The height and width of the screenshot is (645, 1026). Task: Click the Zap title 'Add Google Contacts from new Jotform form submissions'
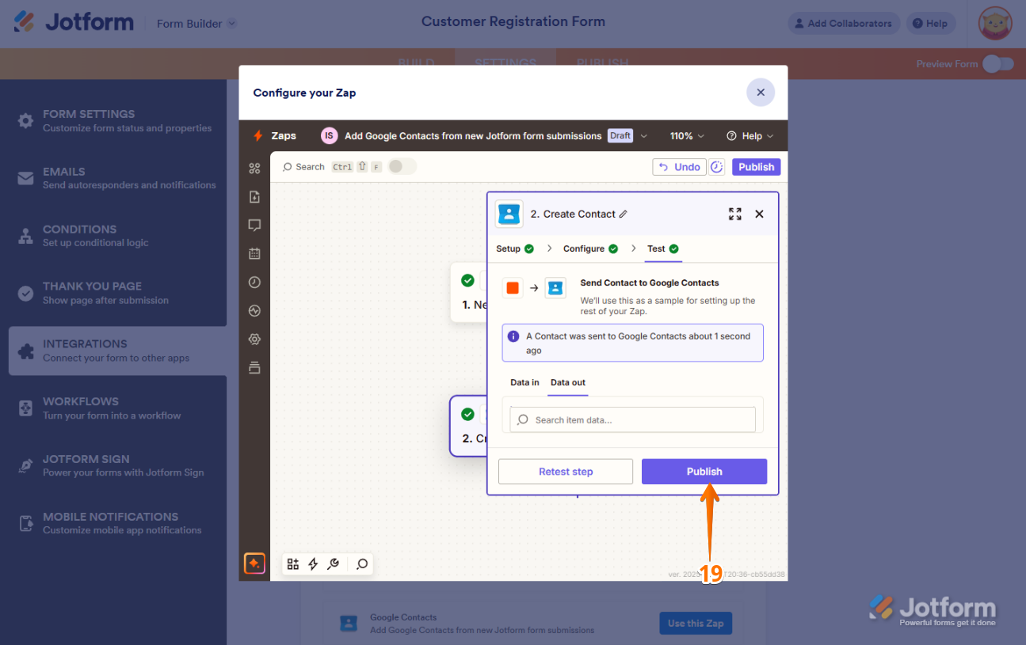[473, 136]
